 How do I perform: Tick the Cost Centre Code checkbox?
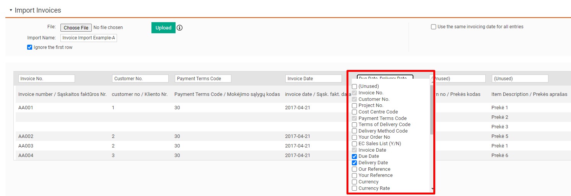click(354, 112)
